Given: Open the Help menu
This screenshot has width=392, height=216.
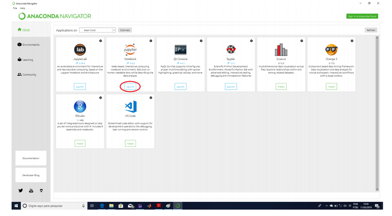Looking at the screenshot, I should tap(22, 8).
